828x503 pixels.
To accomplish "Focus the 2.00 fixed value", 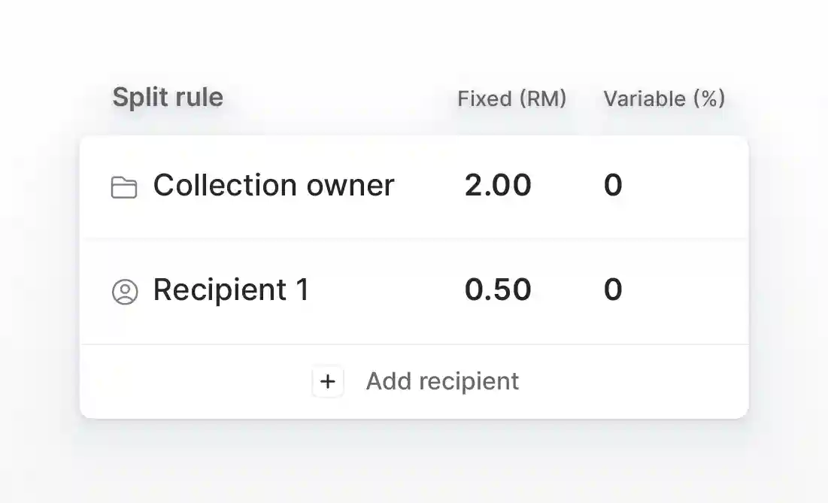I will point(498,185).
